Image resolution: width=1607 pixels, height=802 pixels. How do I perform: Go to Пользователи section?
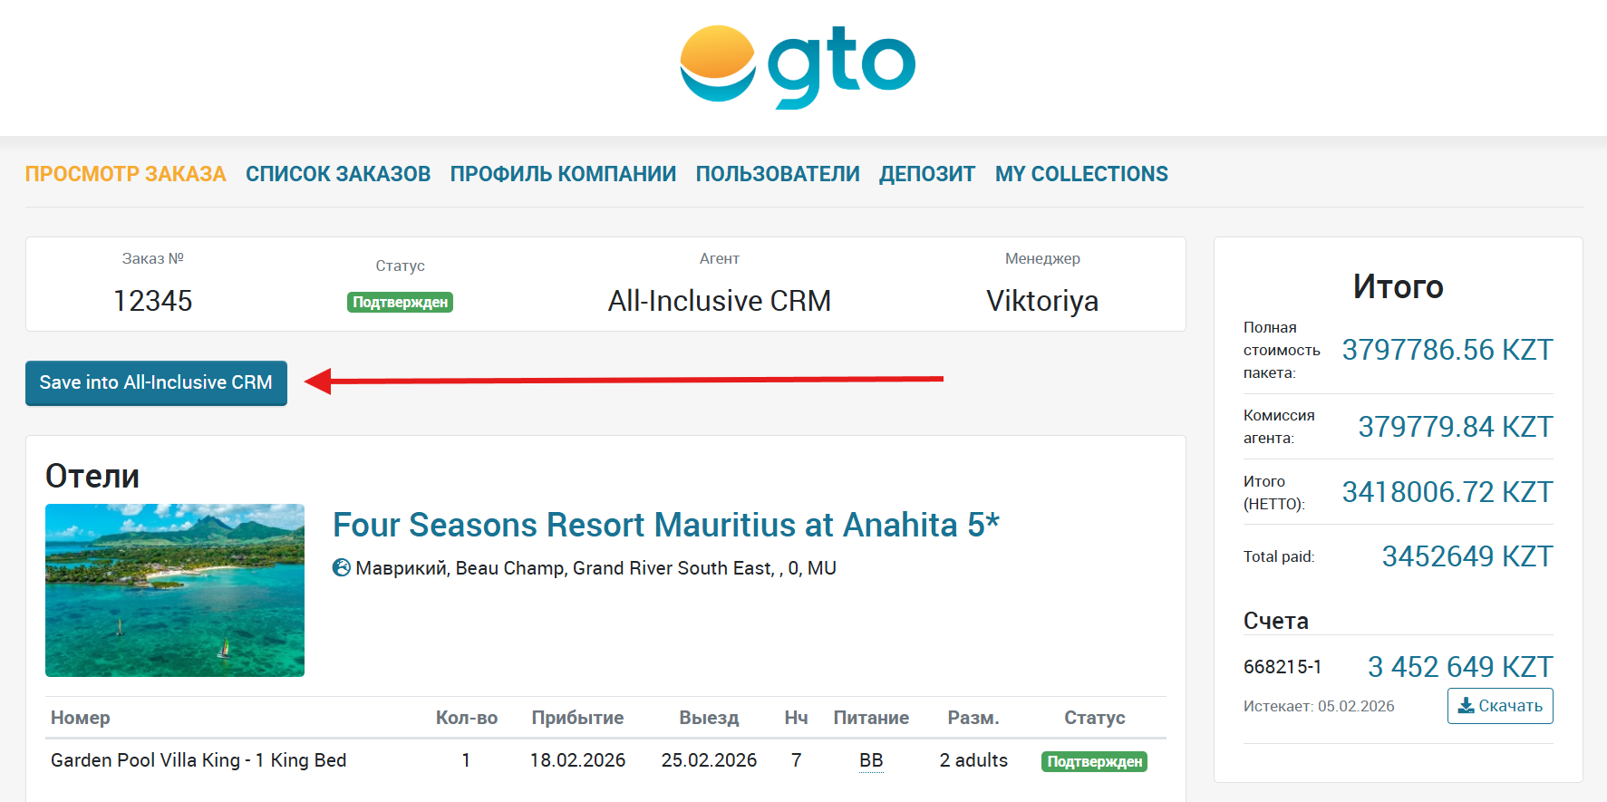point(778,174)
